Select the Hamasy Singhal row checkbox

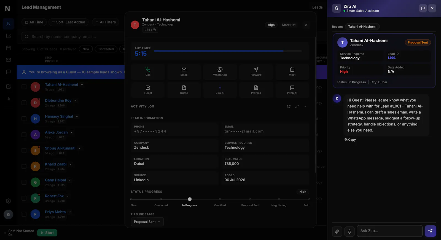click(x=24, y=119)
